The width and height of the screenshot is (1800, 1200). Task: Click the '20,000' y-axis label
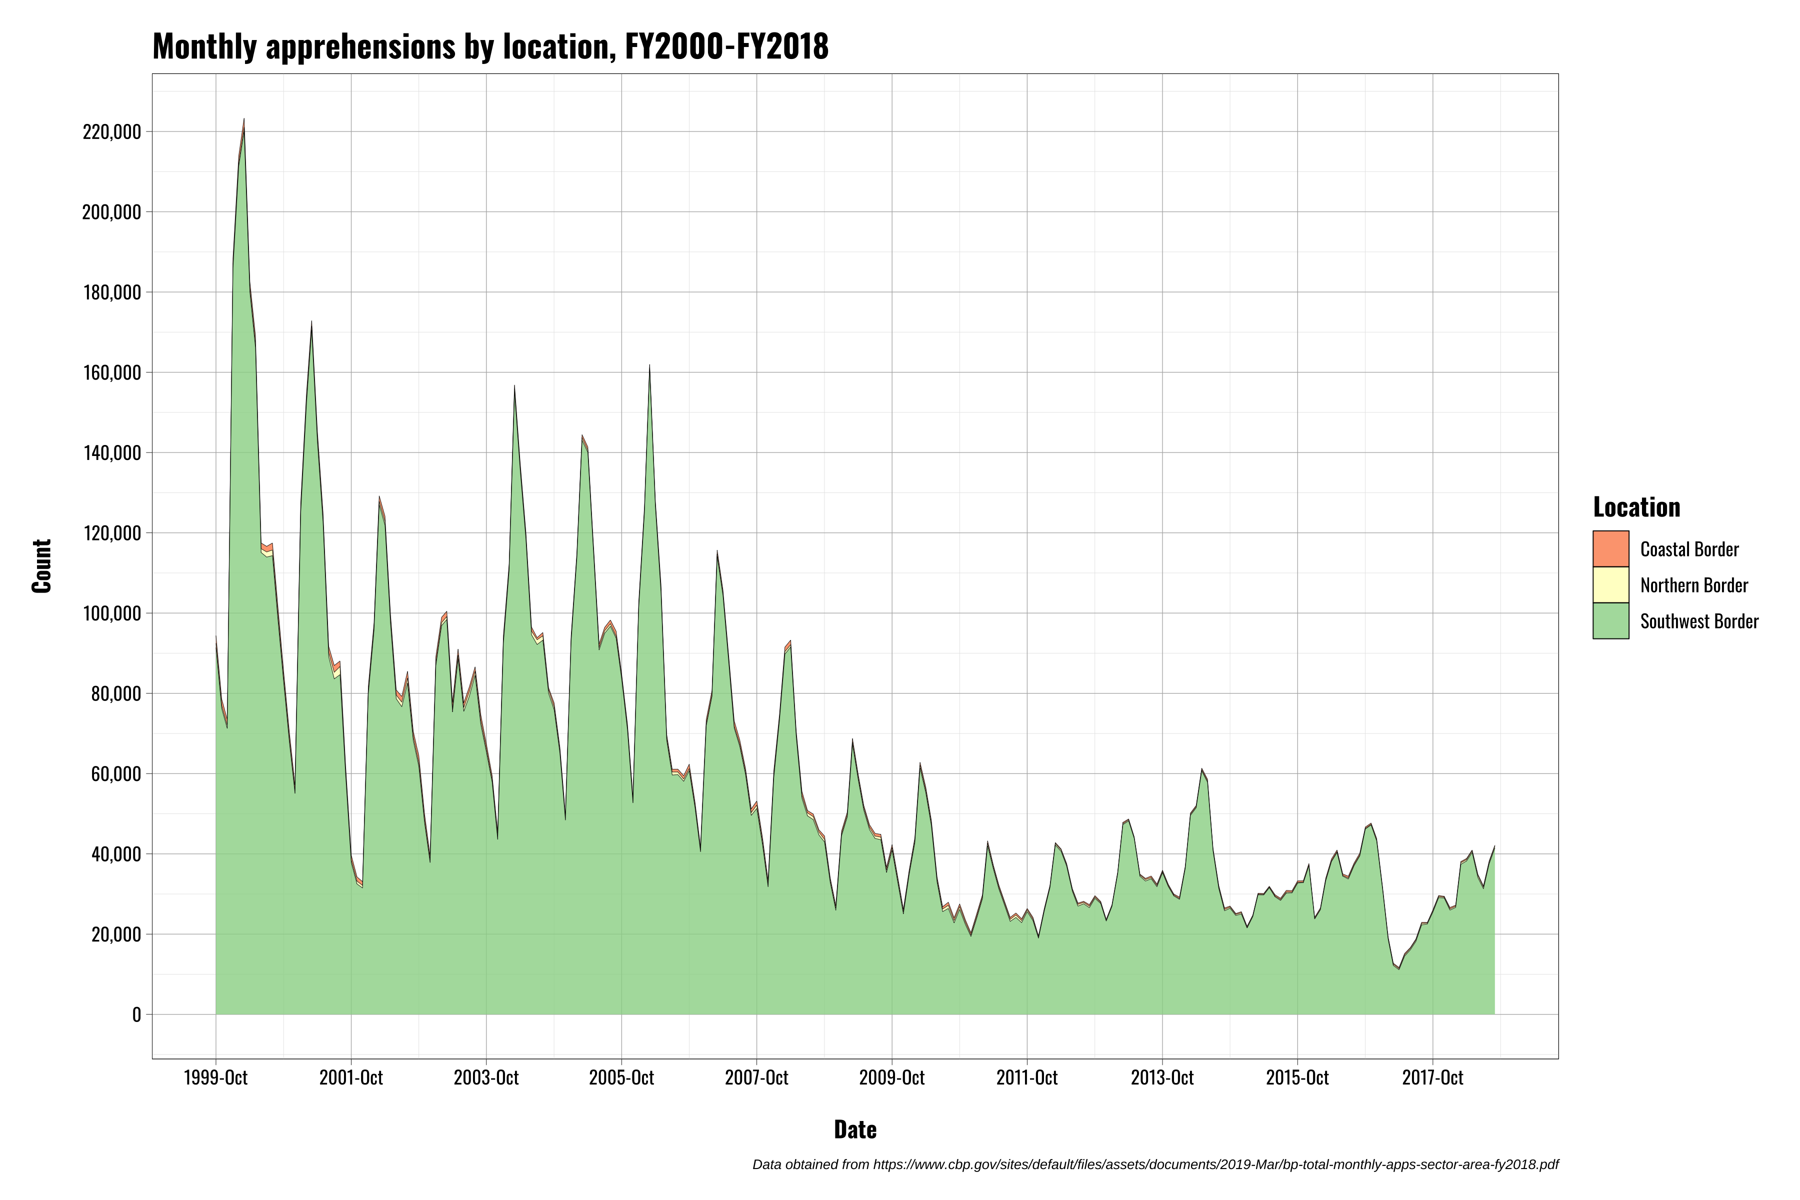coord(116,934)
